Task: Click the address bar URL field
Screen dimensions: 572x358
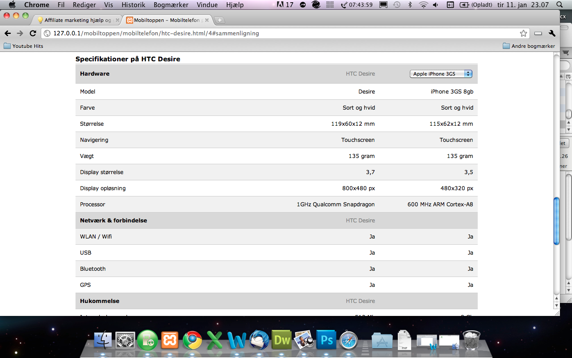Action: point(268,34)
